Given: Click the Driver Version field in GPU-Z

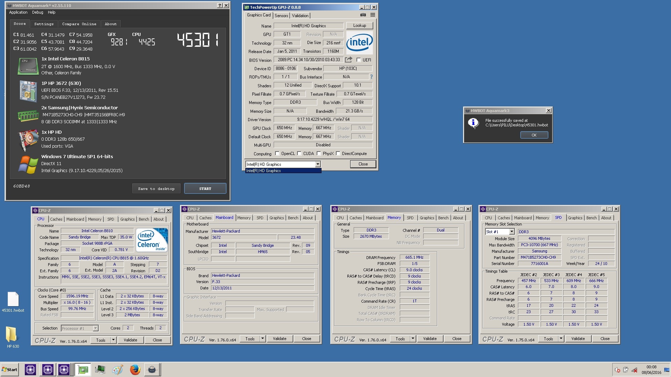Looking at the screenshot, I should [323, 119].
